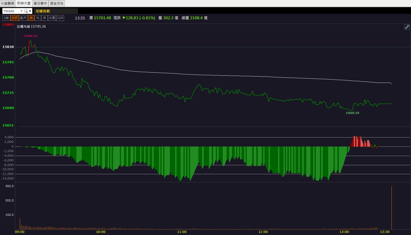
Task: Select the 即時大盤 tab
Action: point(24,3)
